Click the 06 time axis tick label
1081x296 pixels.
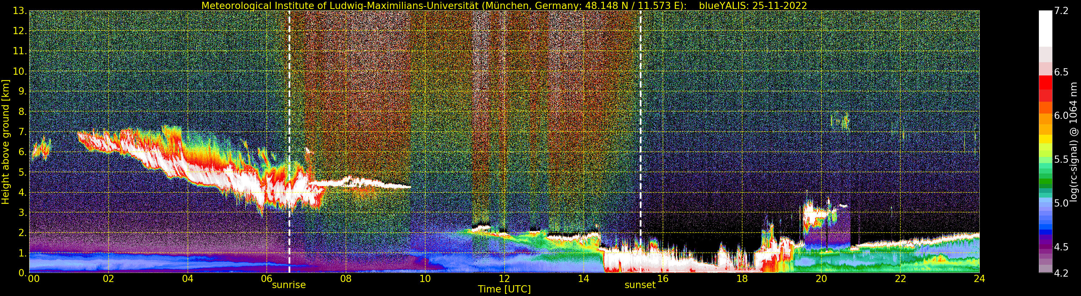267,279
